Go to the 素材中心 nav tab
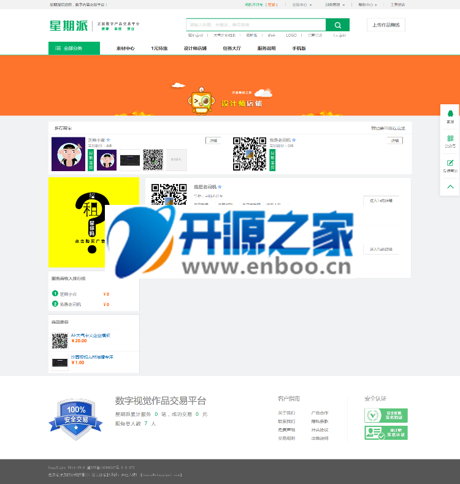This screenshot has height=484, width=460. [125, 48]
